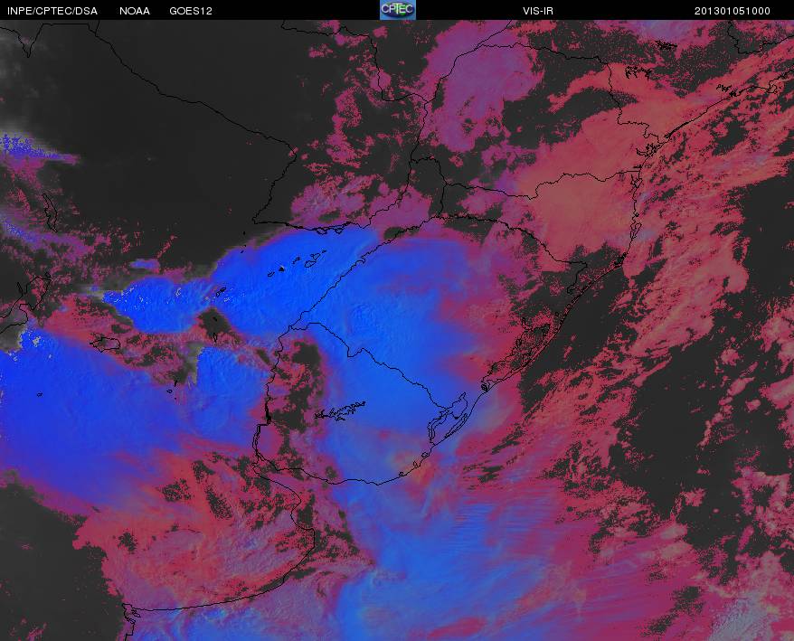
Task: Click the VIS-IR channel label
Action: pos(538,11)
